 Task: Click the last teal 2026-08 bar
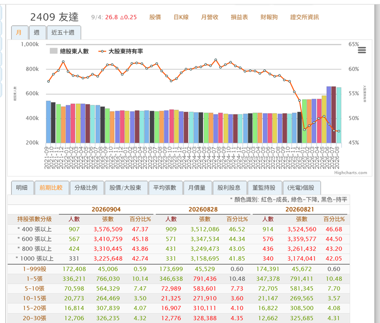point(339,115)
